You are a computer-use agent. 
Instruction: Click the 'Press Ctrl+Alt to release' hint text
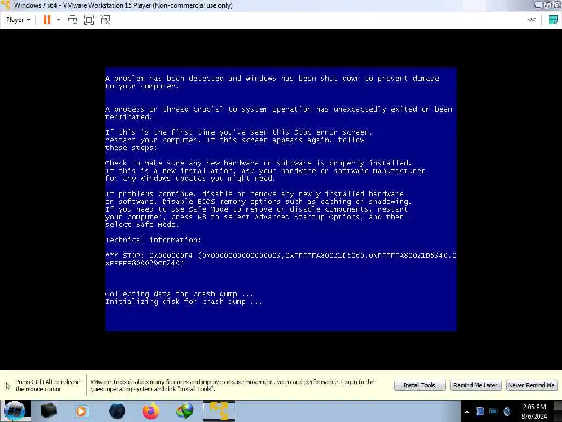coord(48,385)
